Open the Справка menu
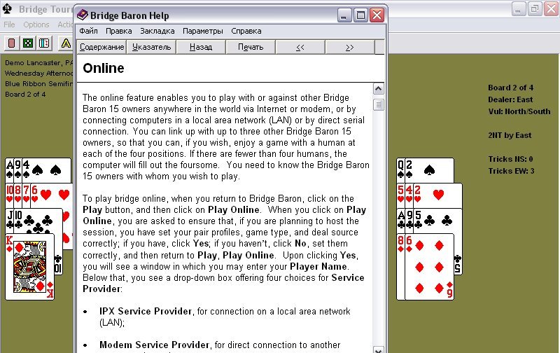The width and height of the screenshot is (560, 353). [x=246, y=31]
